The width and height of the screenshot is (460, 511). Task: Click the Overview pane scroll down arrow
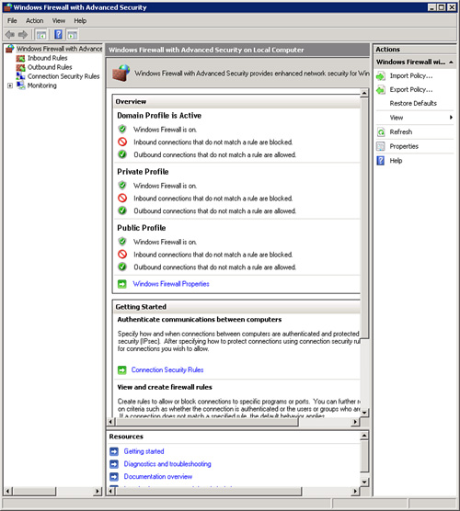364,413
